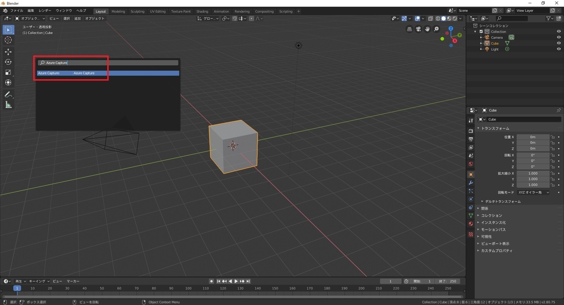Lock the 拡大縮小 X value

tap(553, 173)
